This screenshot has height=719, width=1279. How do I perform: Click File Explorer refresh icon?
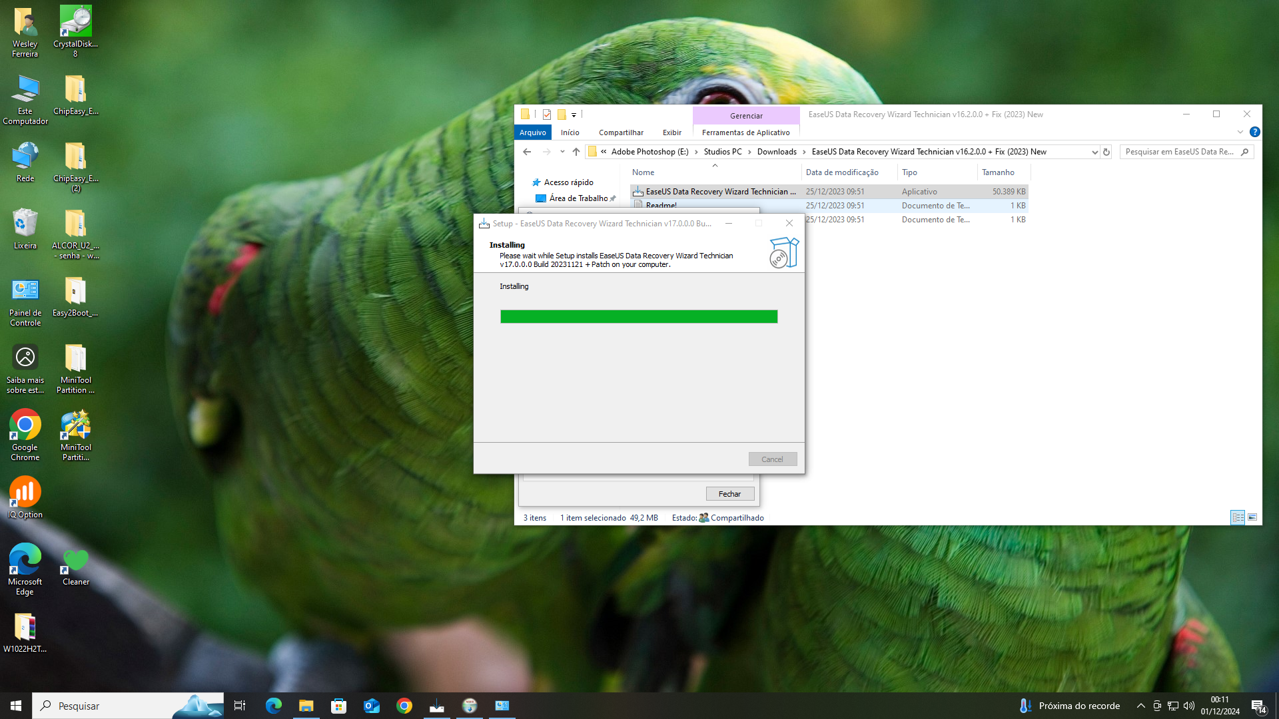(x=1106, y=152)
